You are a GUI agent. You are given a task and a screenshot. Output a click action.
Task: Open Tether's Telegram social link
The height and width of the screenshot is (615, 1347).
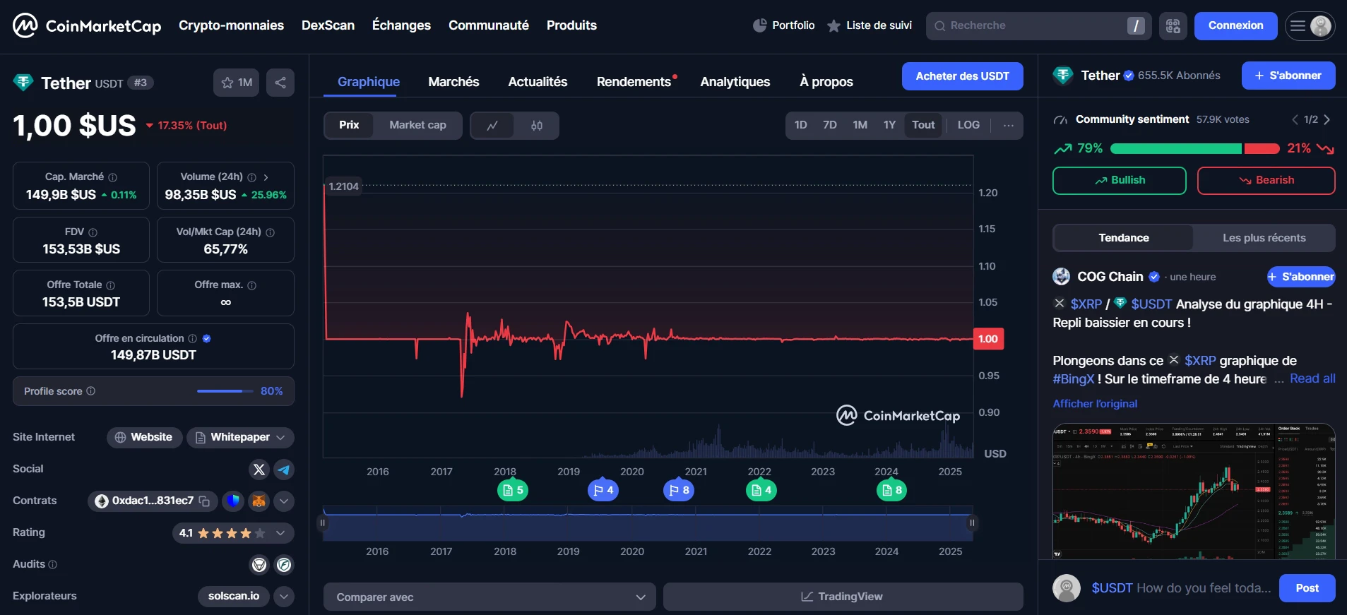point(284,470)
